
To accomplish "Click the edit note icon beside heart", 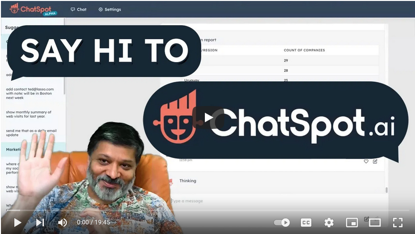I will pyautogui.click(x=375, y=161).
